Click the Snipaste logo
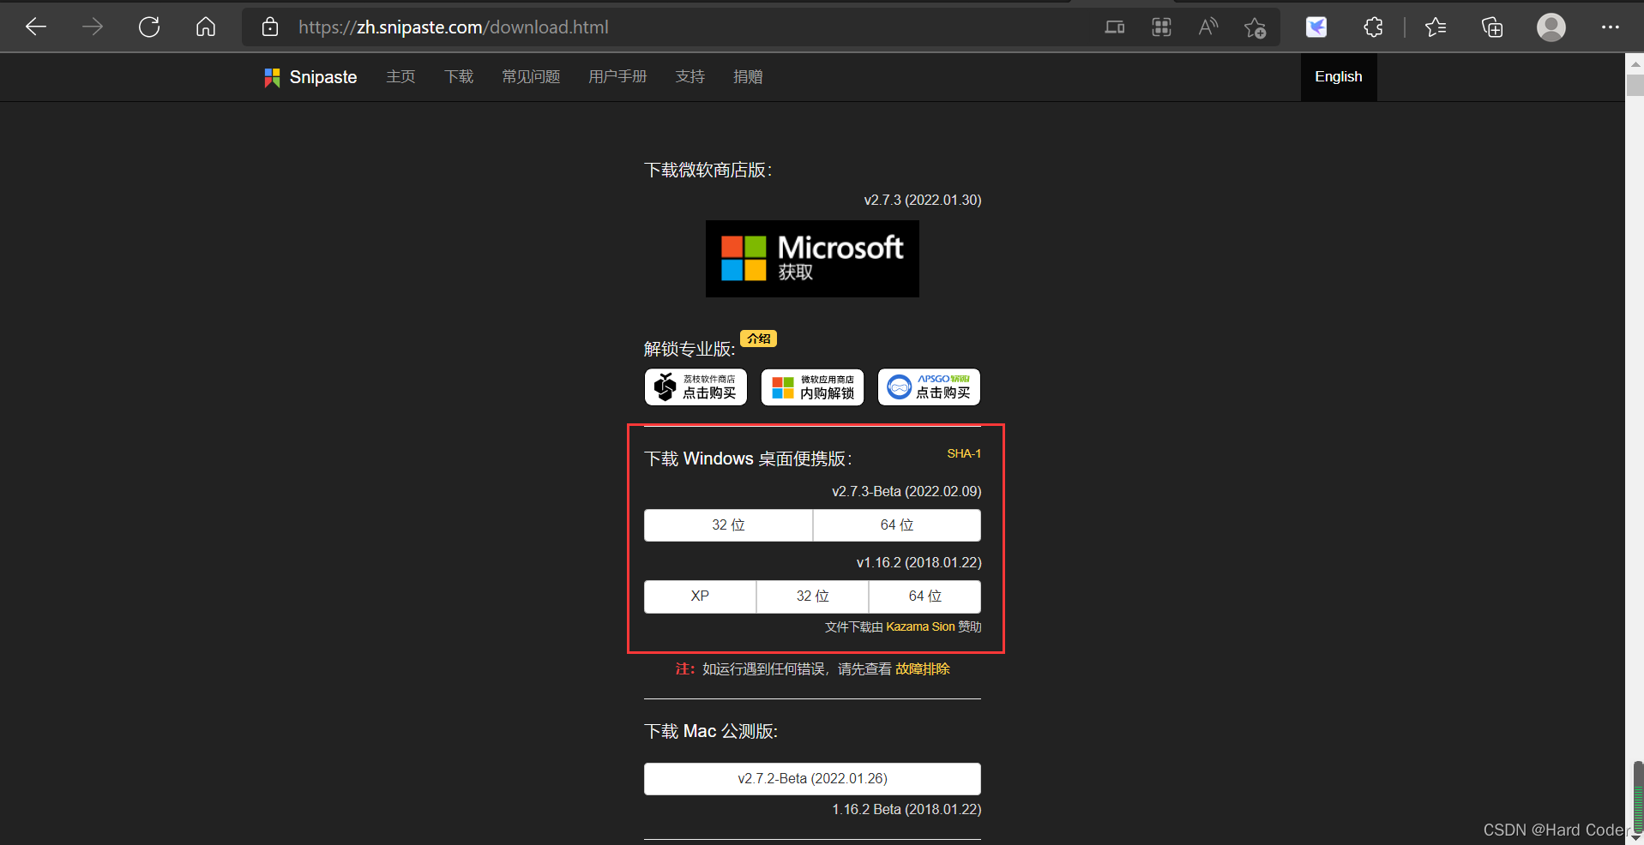 (x=310, y=77)
